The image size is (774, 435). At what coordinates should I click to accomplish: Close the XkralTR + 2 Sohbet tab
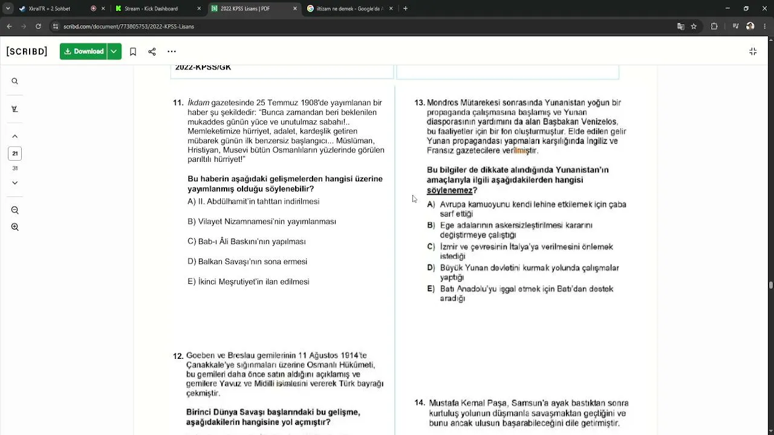[103, 8]
